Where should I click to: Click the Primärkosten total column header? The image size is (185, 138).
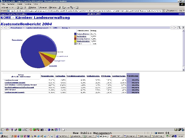coord(133,76)
